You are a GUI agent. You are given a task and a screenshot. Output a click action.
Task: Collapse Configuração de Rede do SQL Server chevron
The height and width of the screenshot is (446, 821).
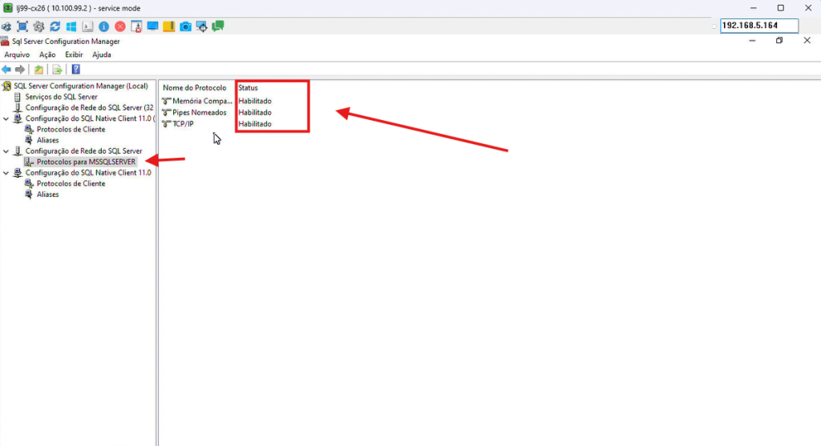point(6,151)
